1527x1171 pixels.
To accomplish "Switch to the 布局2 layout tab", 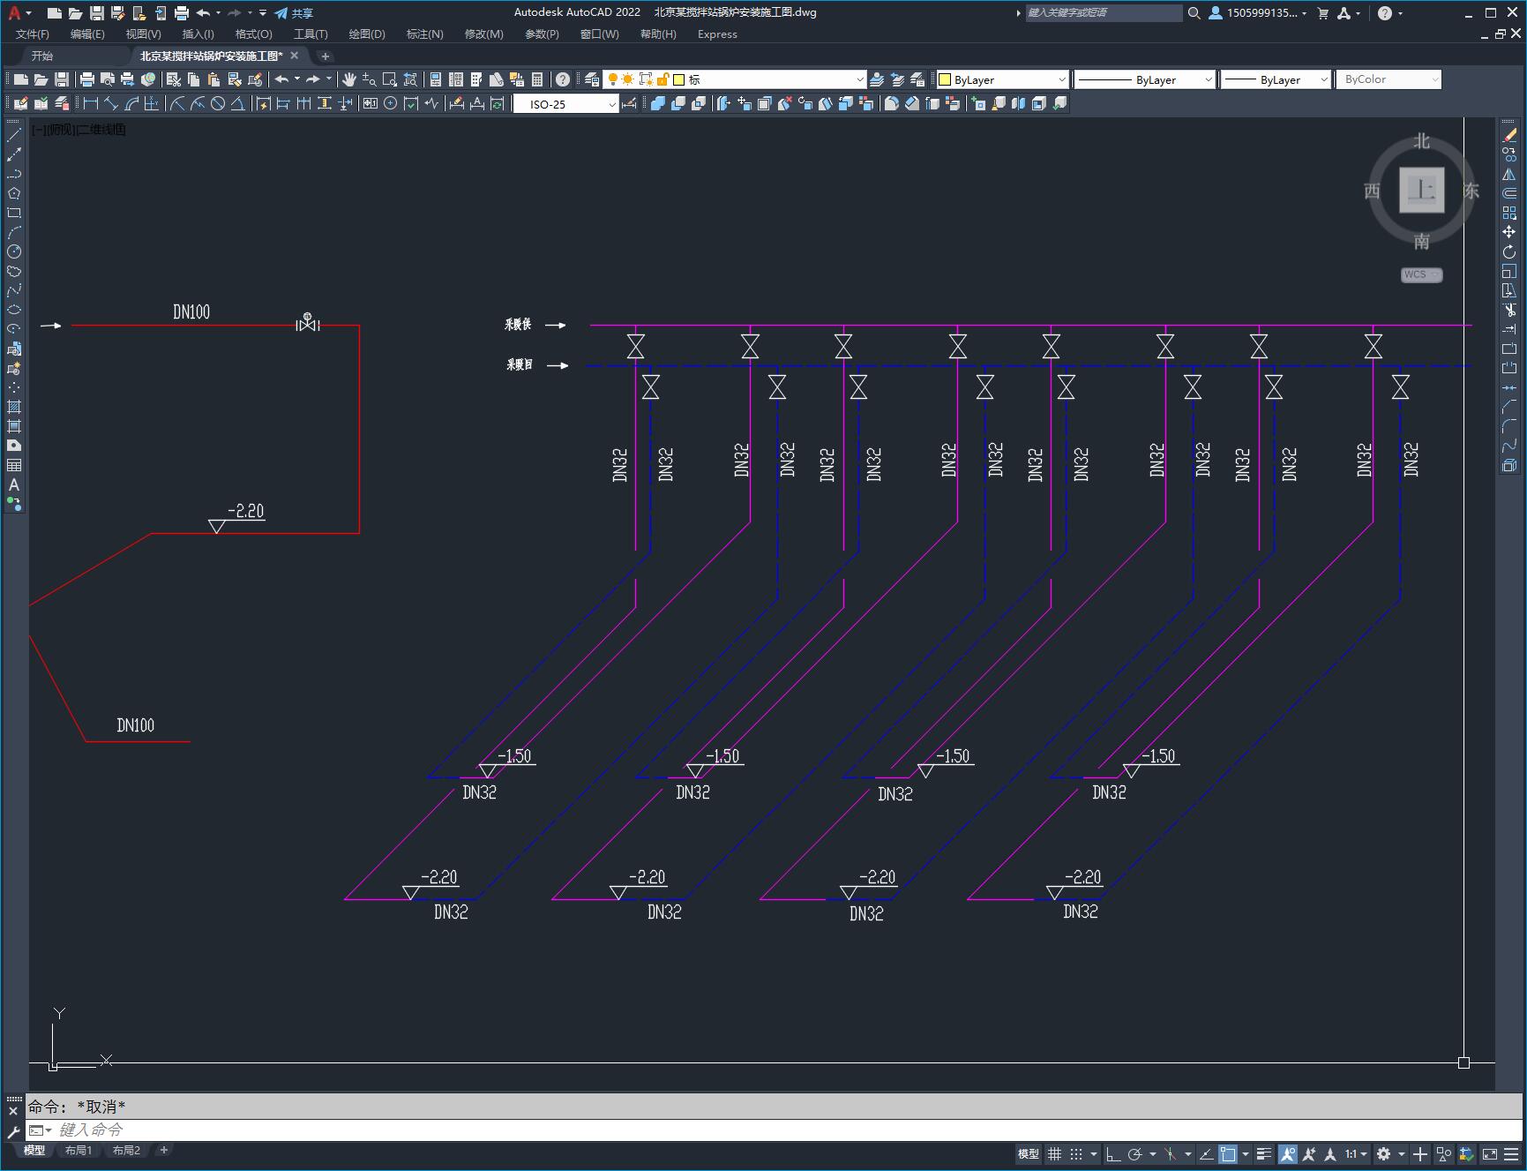I will (126, 1151).
